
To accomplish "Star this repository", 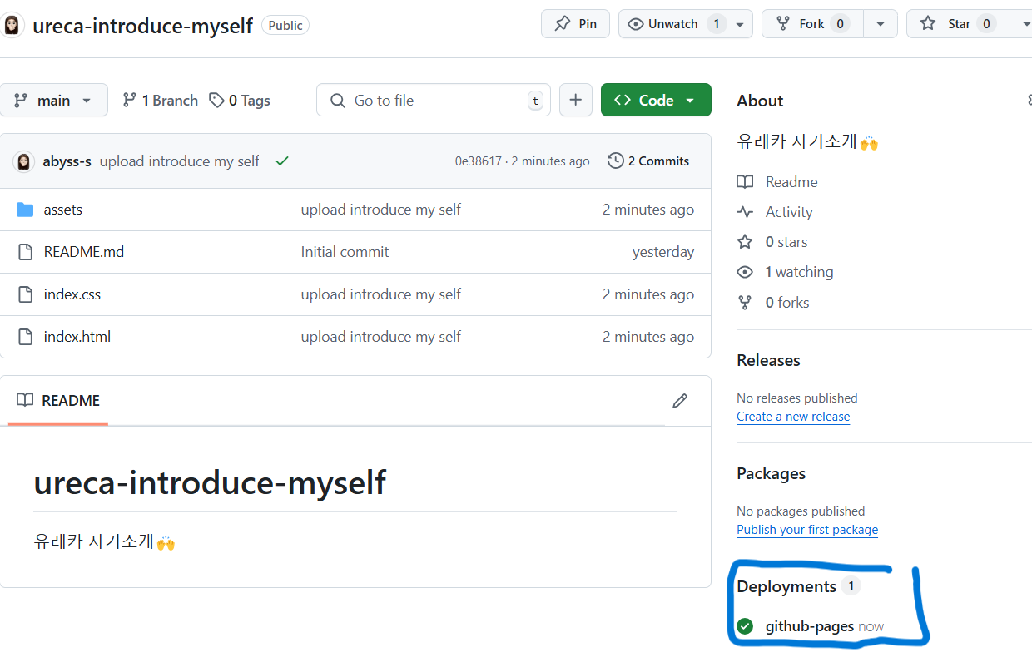I will pos(957,24).
